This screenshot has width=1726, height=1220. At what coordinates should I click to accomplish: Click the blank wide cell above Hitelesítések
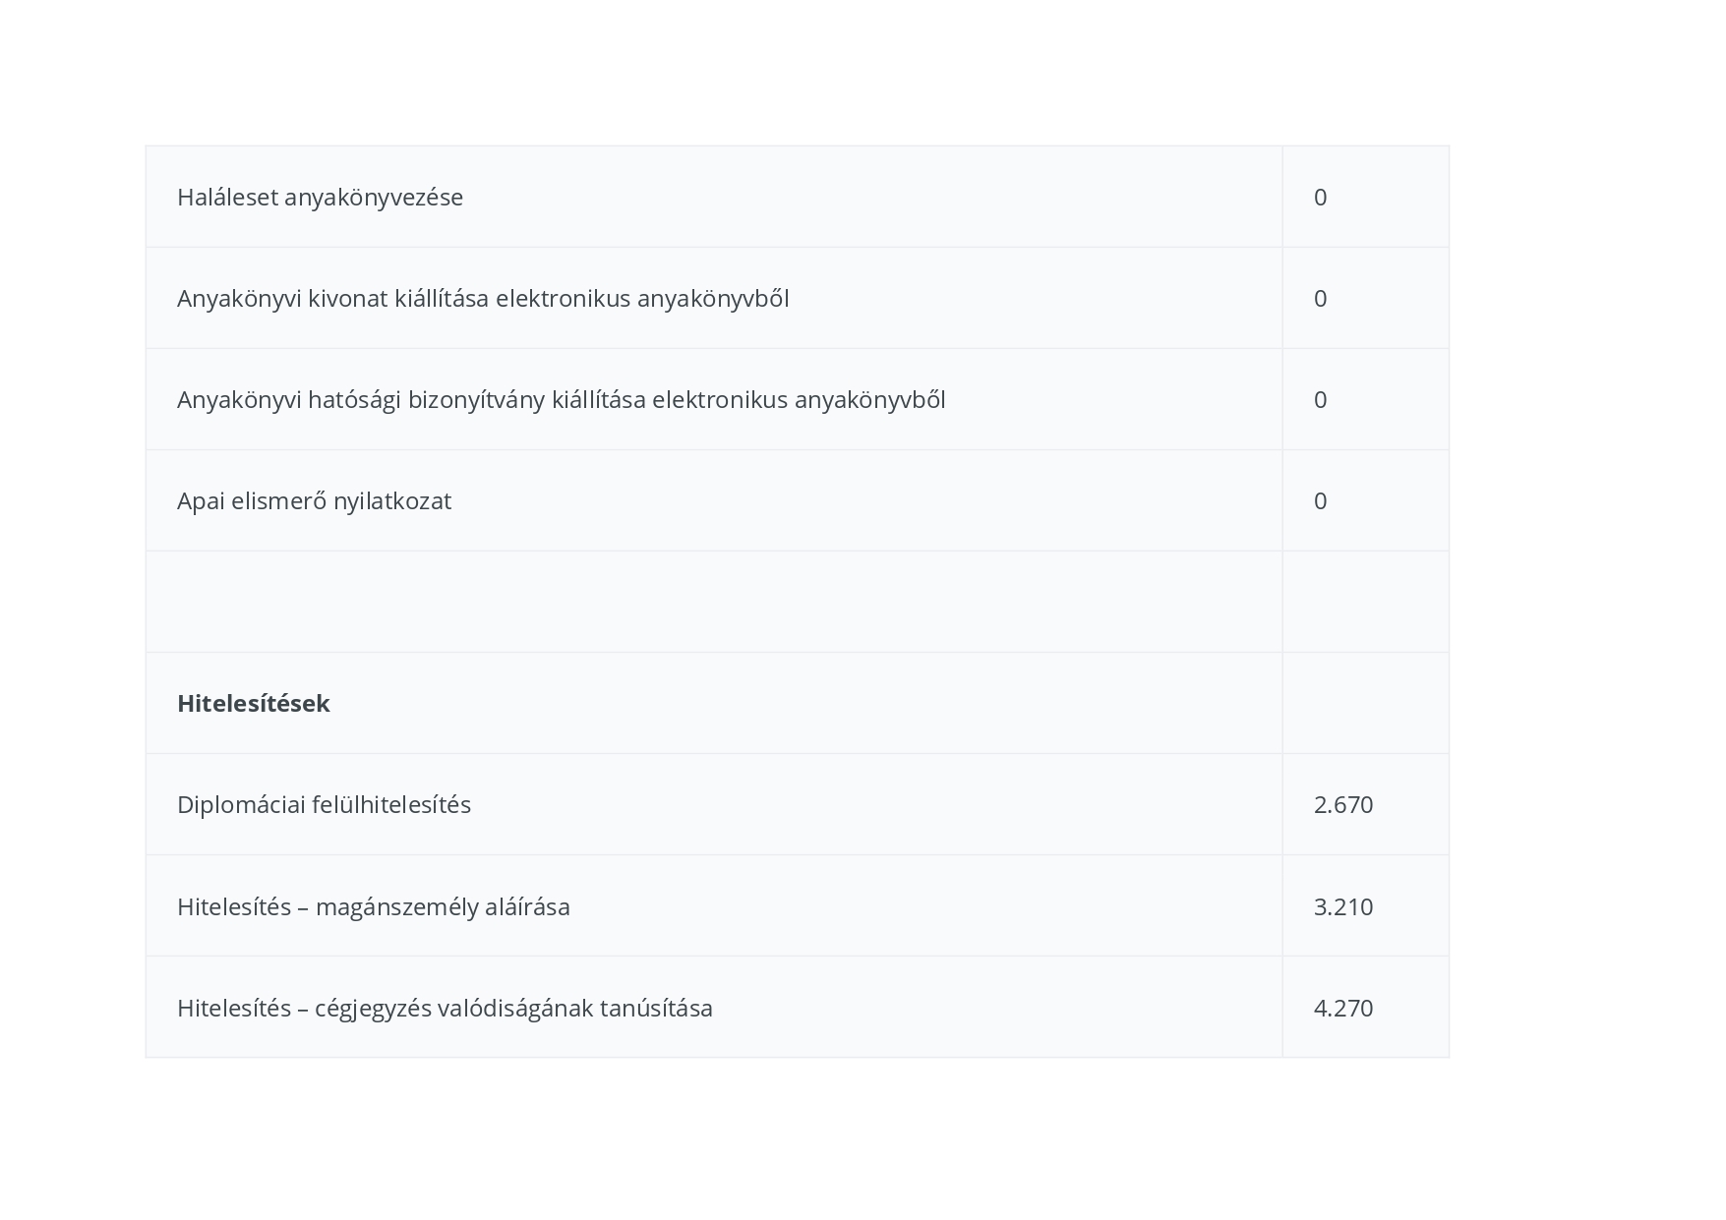713,602
